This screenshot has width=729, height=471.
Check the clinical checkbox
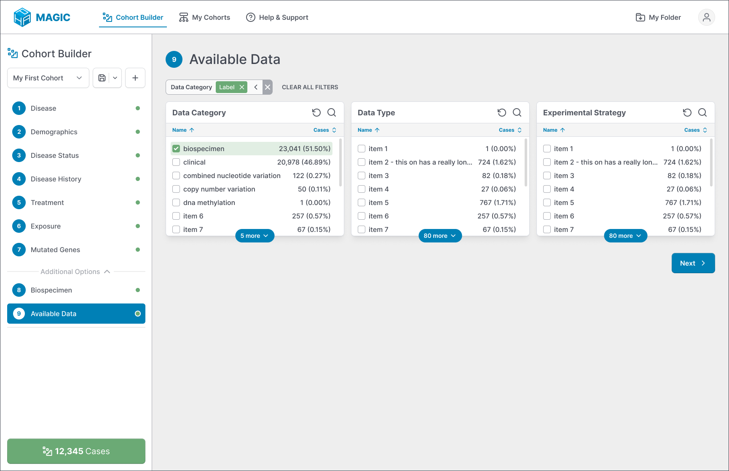(x=176, y=162)
